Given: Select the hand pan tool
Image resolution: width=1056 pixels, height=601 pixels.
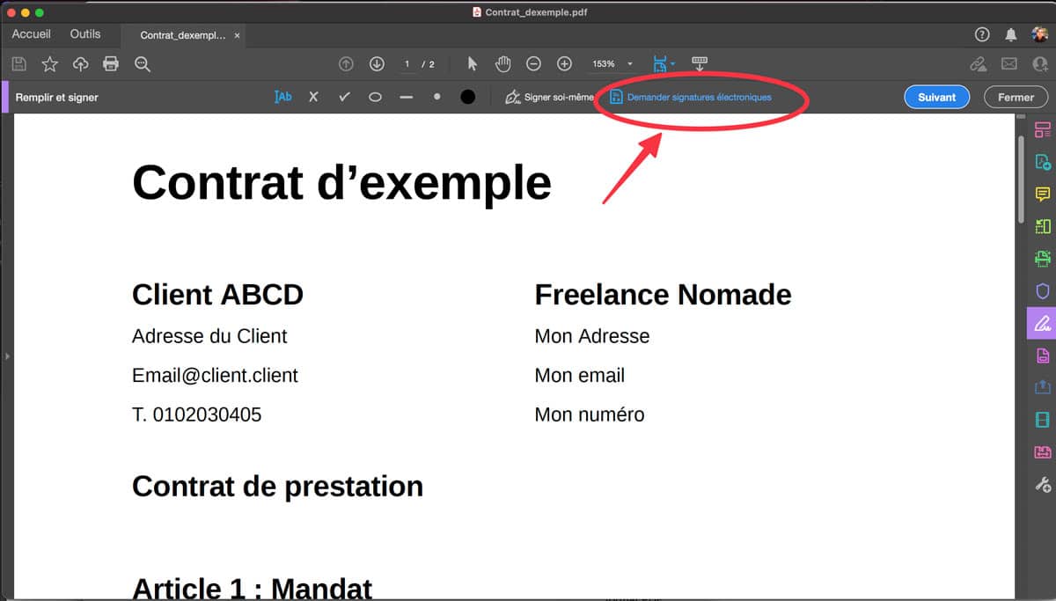Looking at the screenshot, I should tap(502, 64).
